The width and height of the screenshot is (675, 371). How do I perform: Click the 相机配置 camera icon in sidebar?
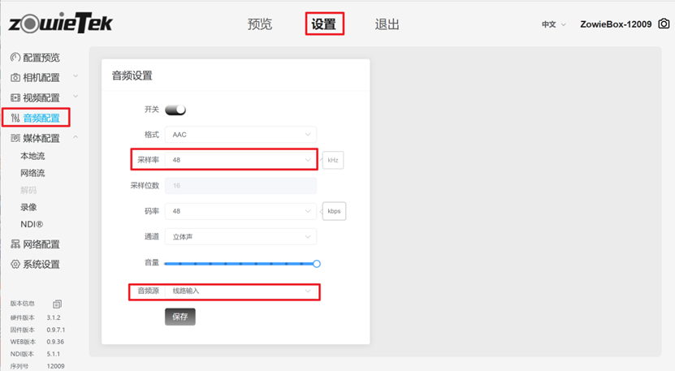click(15, 78)
